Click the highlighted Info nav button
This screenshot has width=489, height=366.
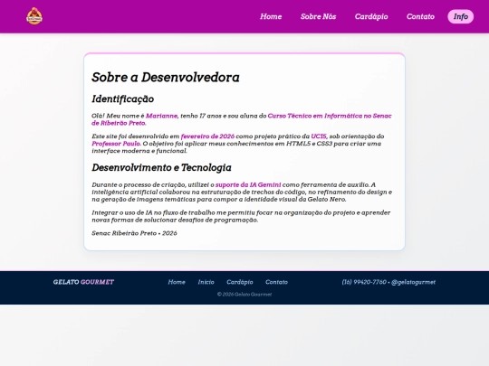click(461, 16)
